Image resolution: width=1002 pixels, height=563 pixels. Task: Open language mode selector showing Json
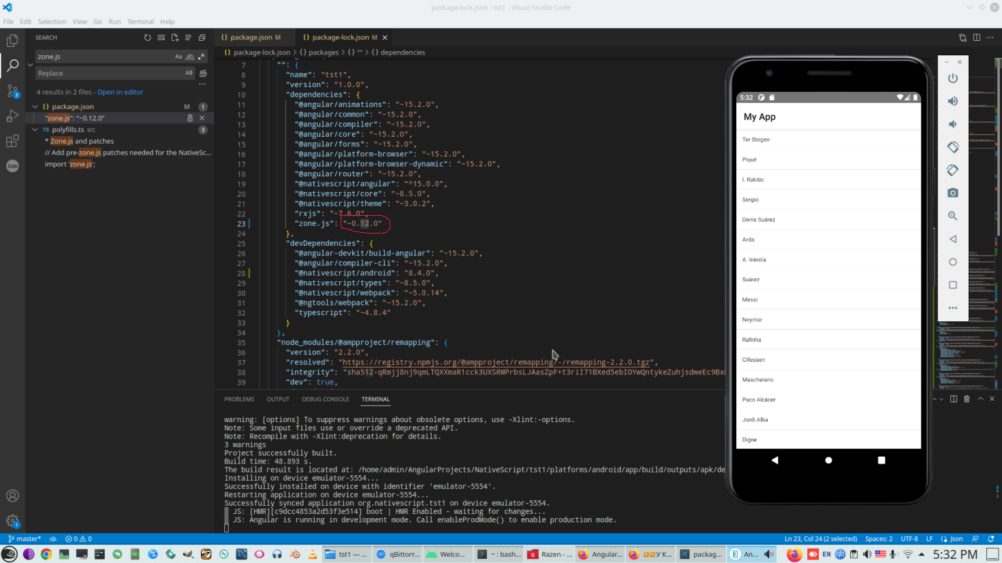(x=952, y=538)
